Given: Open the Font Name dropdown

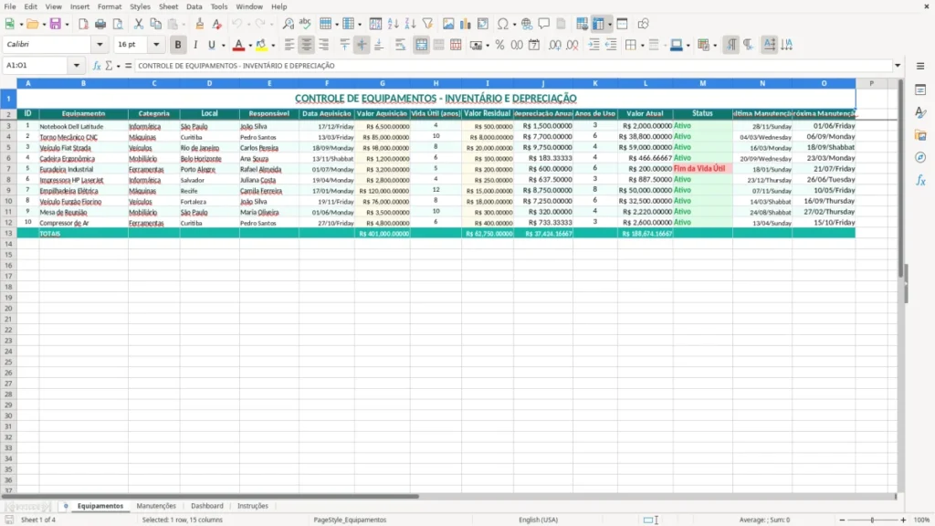Looking at the screenshot, I should (100, 44).
